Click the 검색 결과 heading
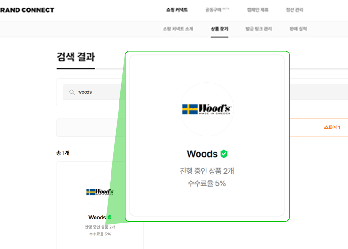 76,57
